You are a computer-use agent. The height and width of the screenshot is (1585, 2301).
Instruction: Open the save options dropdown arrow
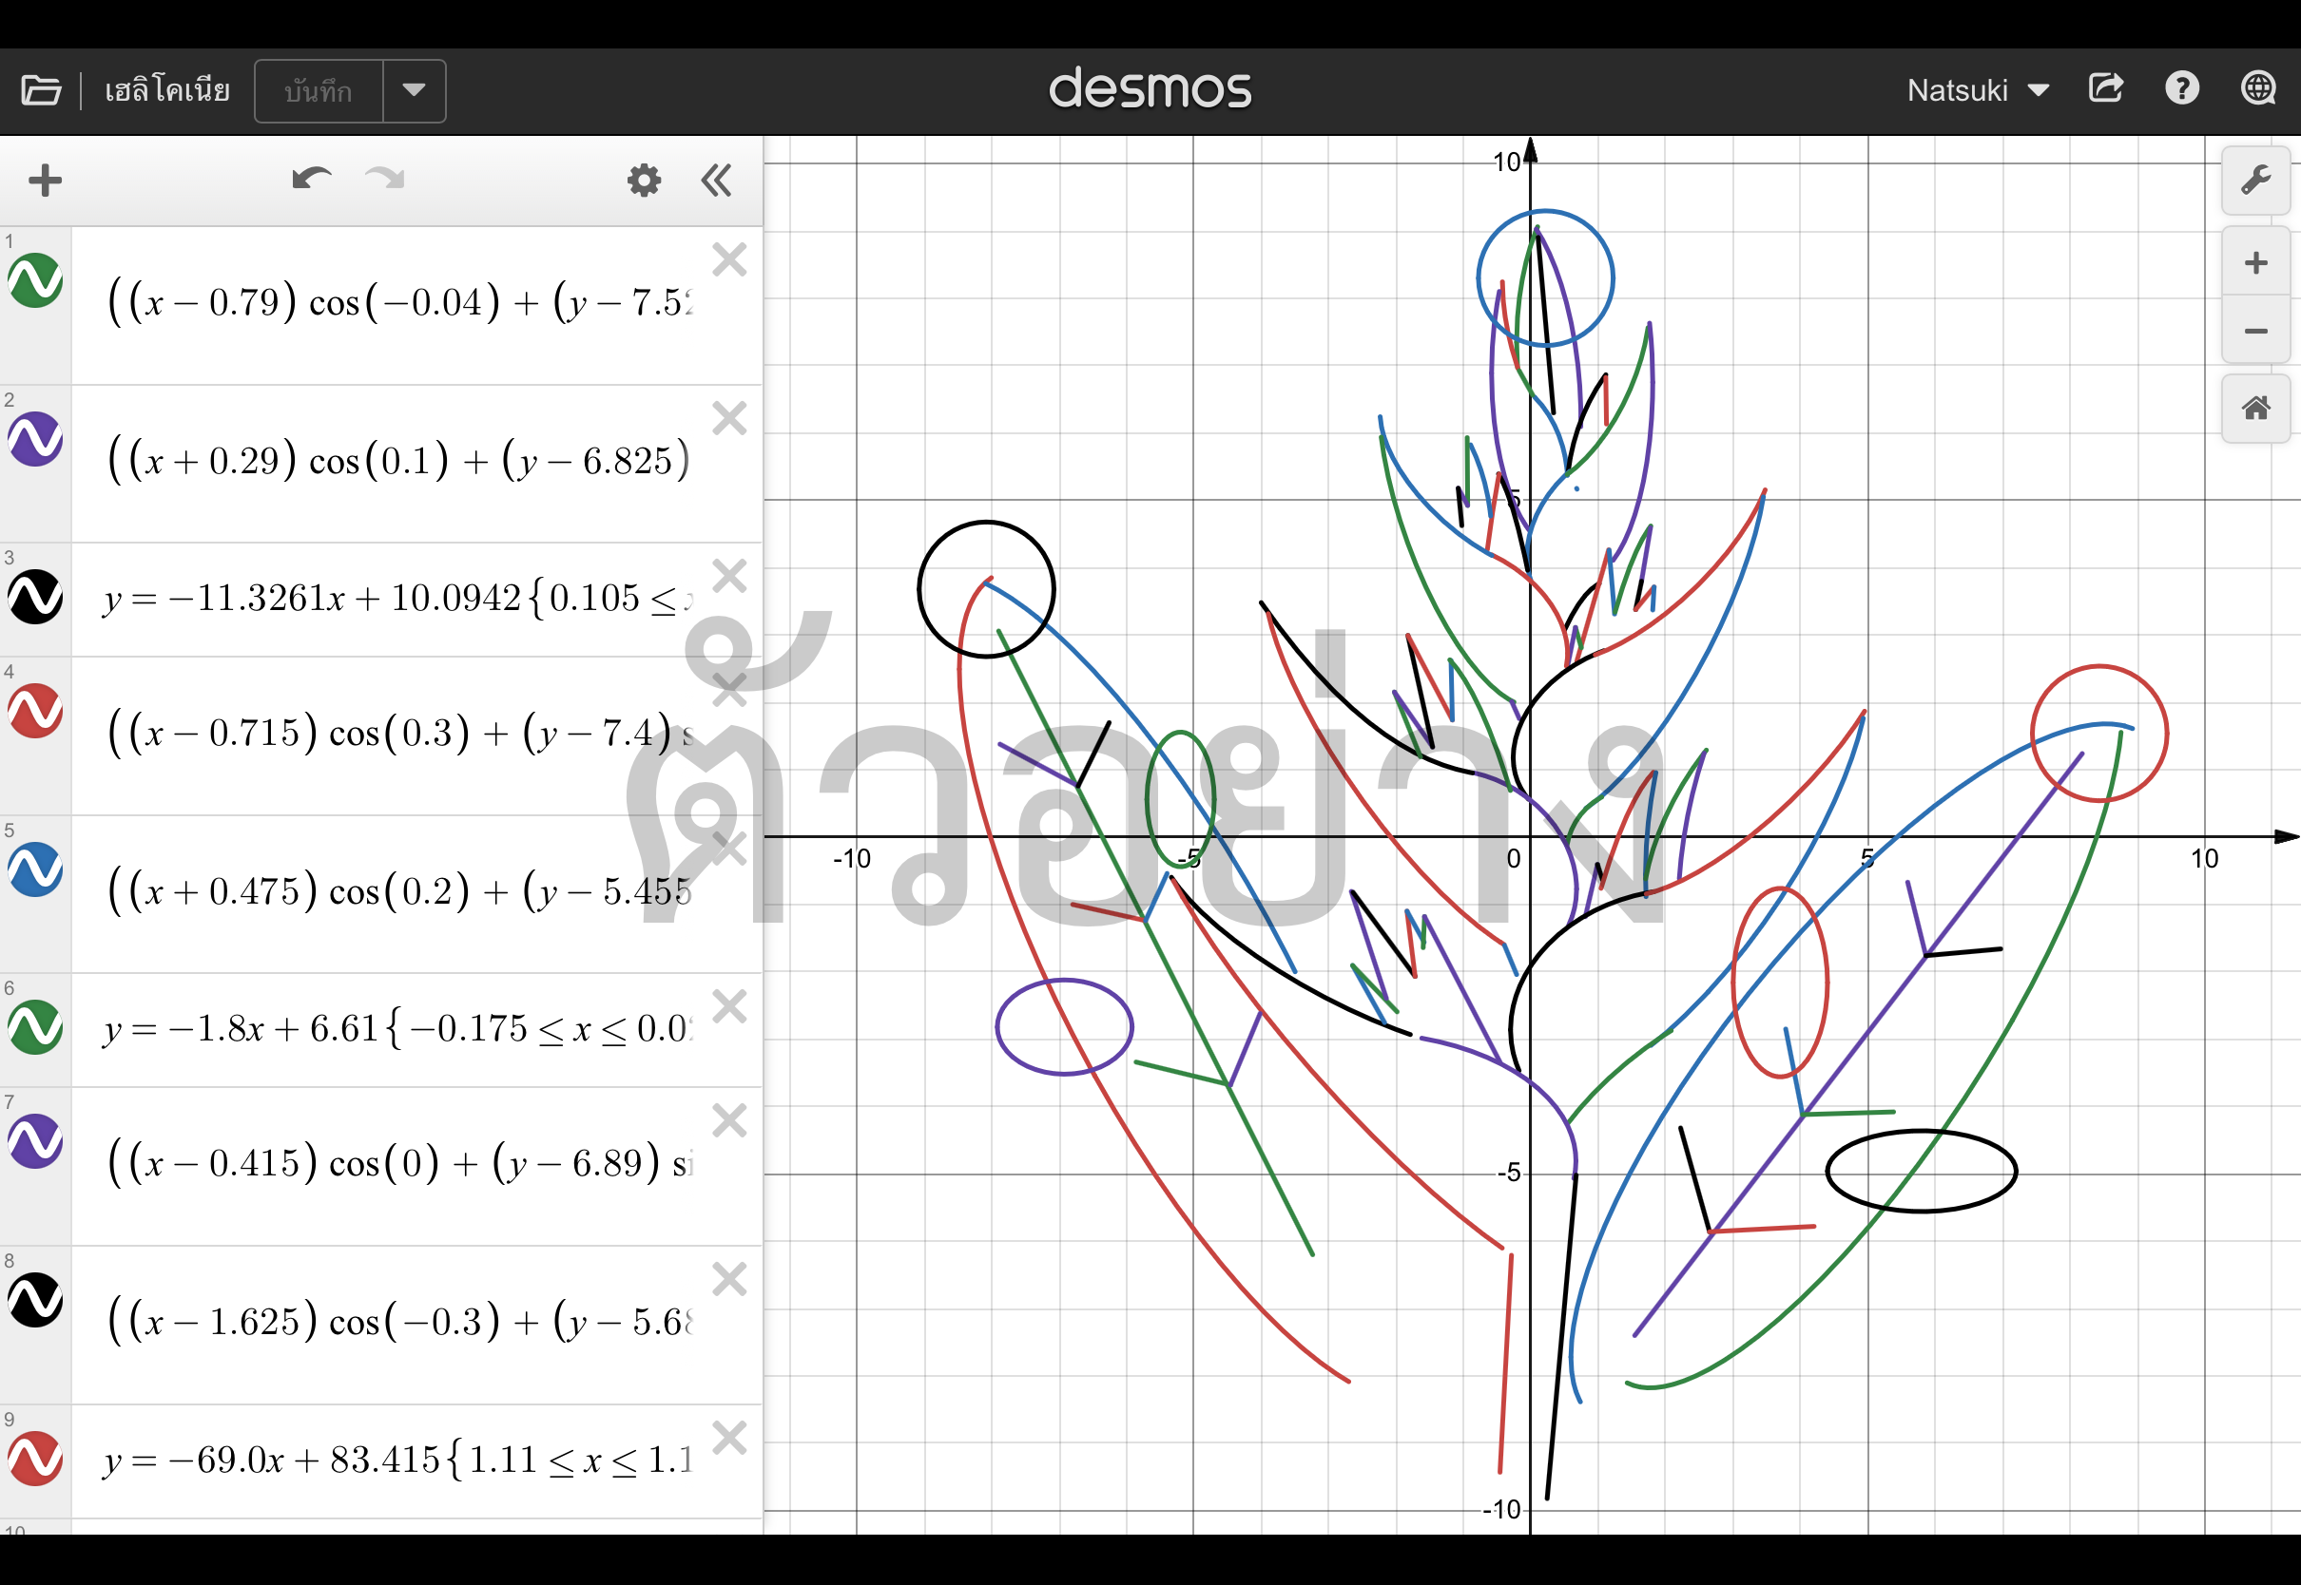(x=415, y=90)
